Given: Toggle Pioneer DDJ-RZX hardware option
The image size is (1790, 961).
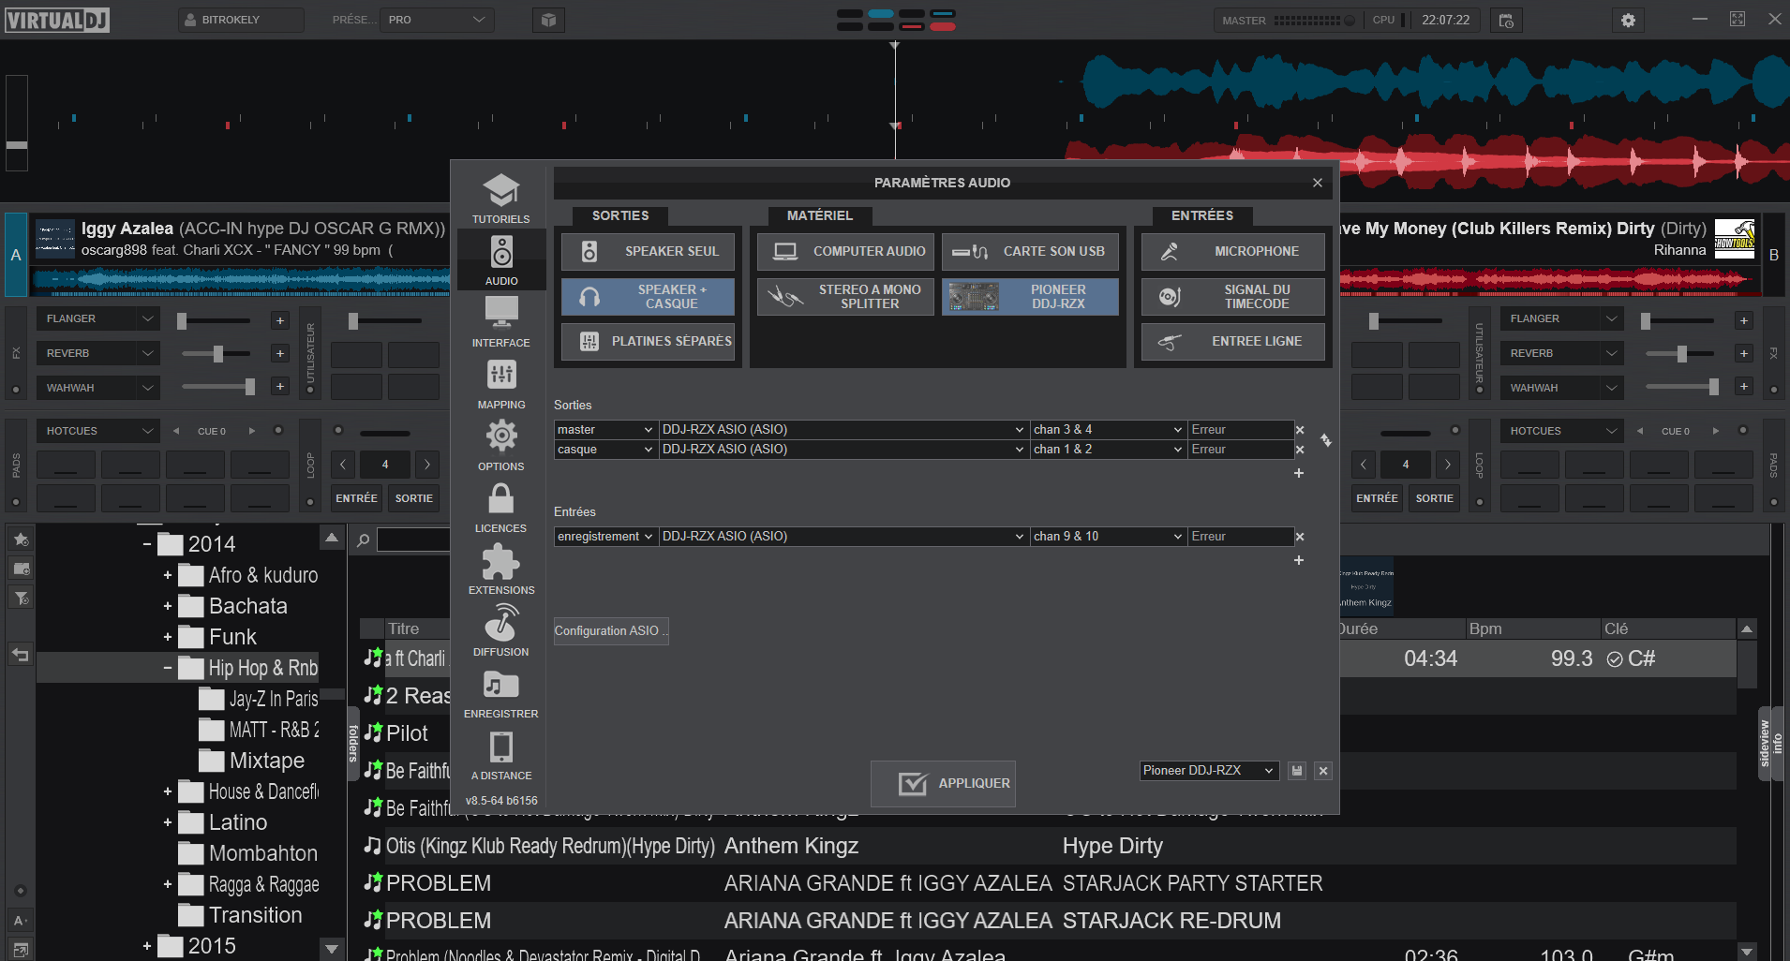Looking at the screenshot, I should coord(1030,297).
